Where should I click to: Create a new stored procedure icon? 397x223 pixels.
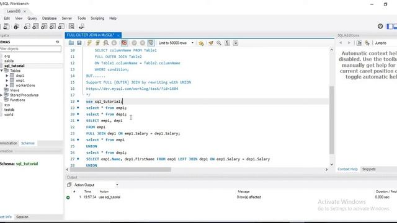[x=53, y=26]
